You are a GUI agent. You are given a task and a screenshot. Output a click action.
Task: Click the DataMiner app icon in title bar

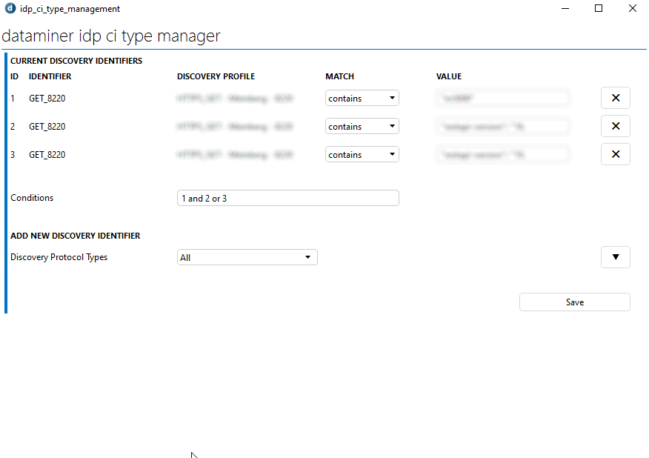pos(10,8)
